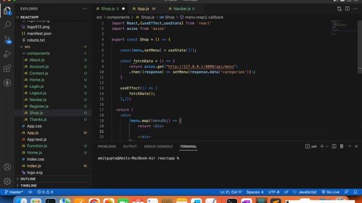Open Explorer more actions ellipsis
This screenshot has width=362, height=203.
85,9
